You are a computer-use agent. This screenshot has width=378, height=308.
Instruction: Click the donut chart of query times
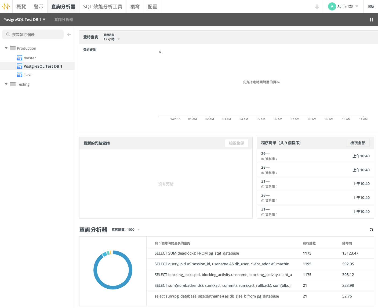[113, 270]
